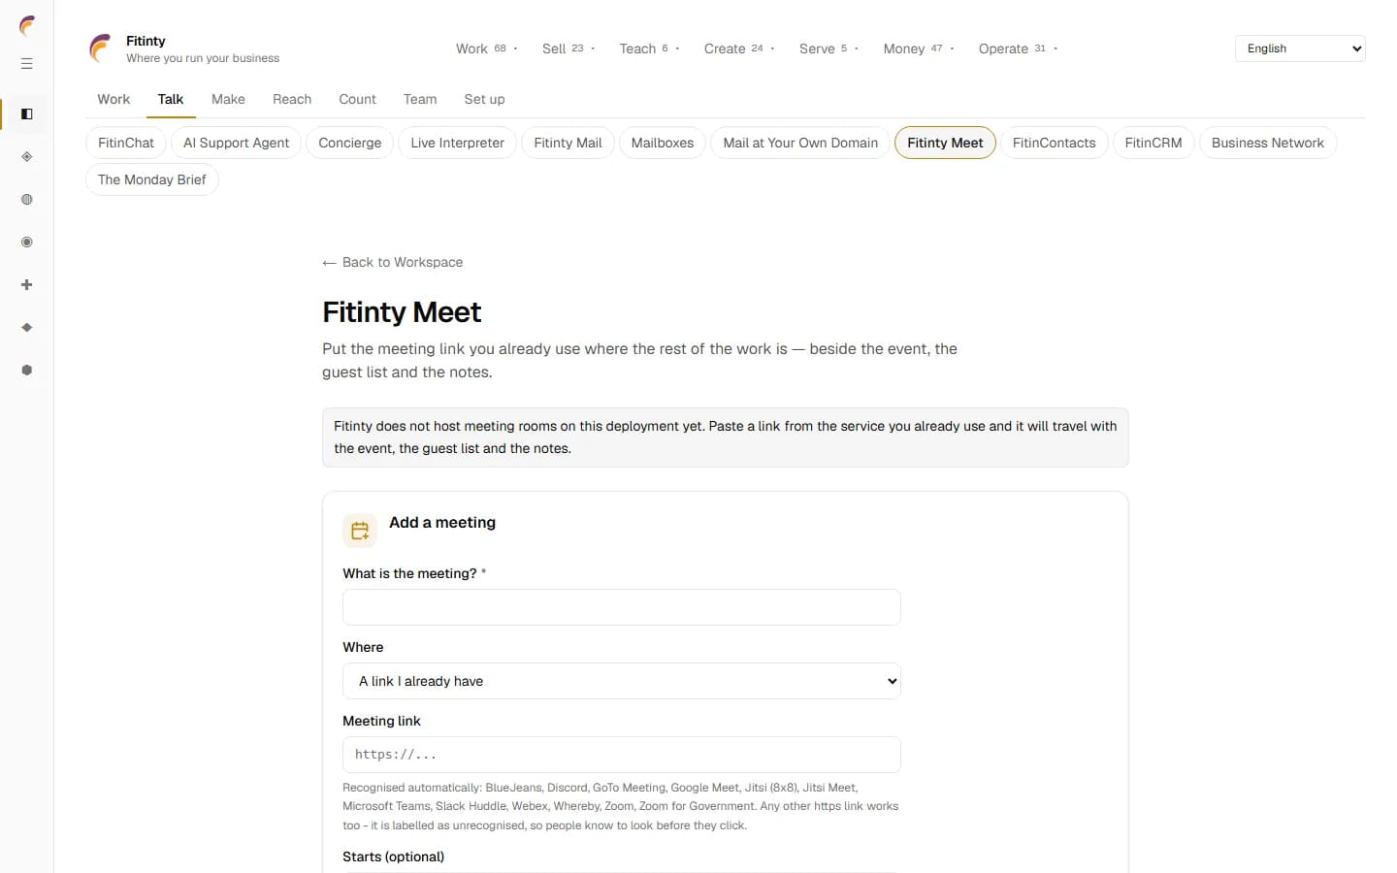Expand the Sell 23 top menu
Screen dimensions: 1397x873
click(x=569, y=48)
